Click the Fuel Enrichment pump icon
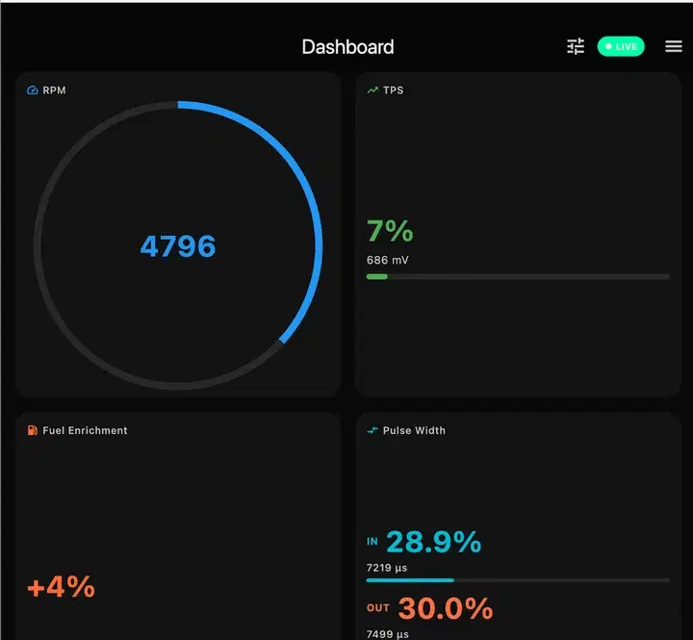 33,430
